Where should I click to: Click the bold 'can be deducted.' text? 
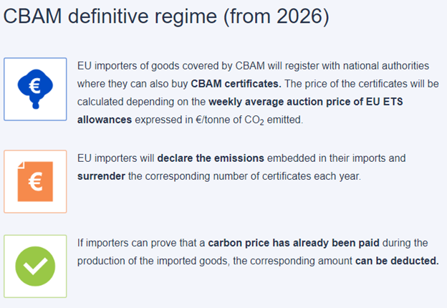point(397,261)
